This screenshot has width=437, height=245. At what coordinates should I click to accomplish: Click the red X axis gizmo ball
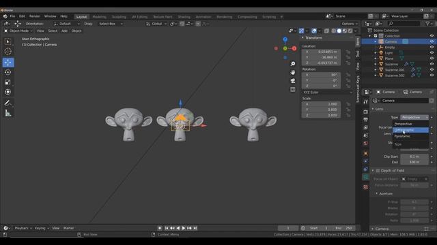[294, 48]
